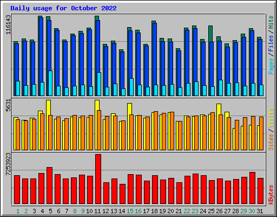Viewport: 277px width, 217px height.
Task: Click day 16 on the x-axis
Action: (x=138, y=211)
